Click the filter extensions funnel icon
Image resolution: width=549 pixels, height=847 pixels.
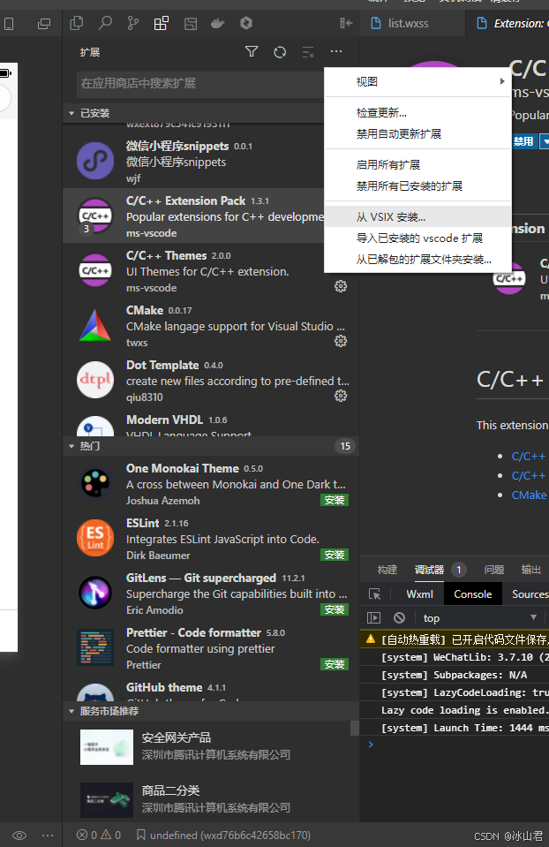point(252,52)
